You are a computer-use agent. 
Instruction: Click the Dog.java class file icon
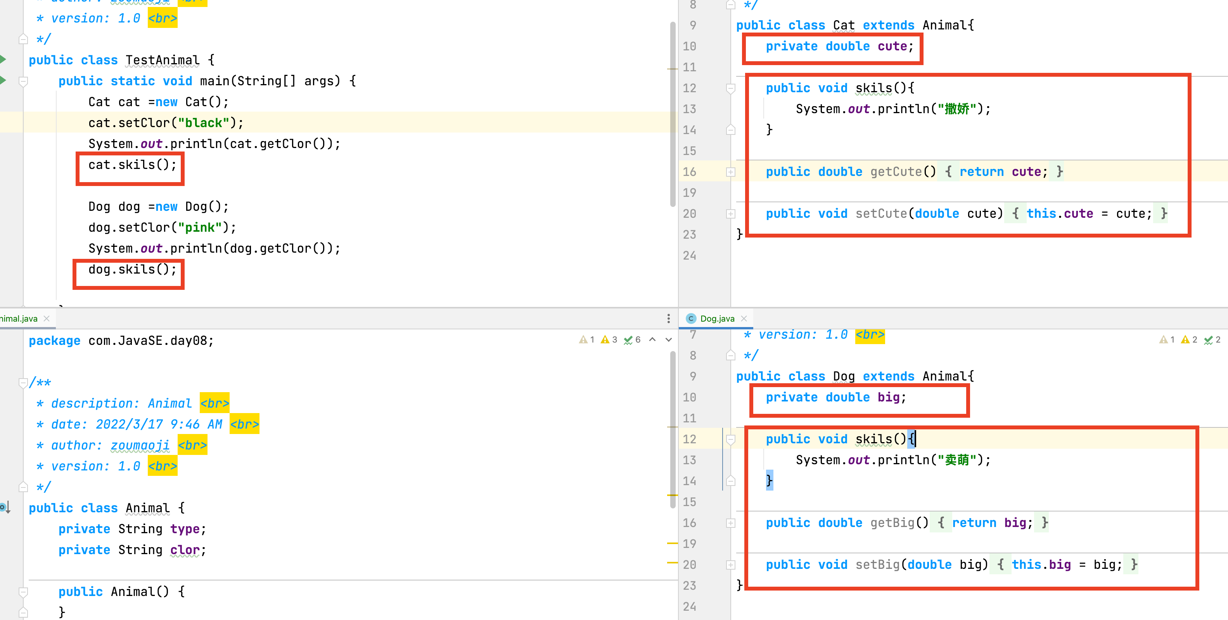pyautogui.click(x=690, y=319)
